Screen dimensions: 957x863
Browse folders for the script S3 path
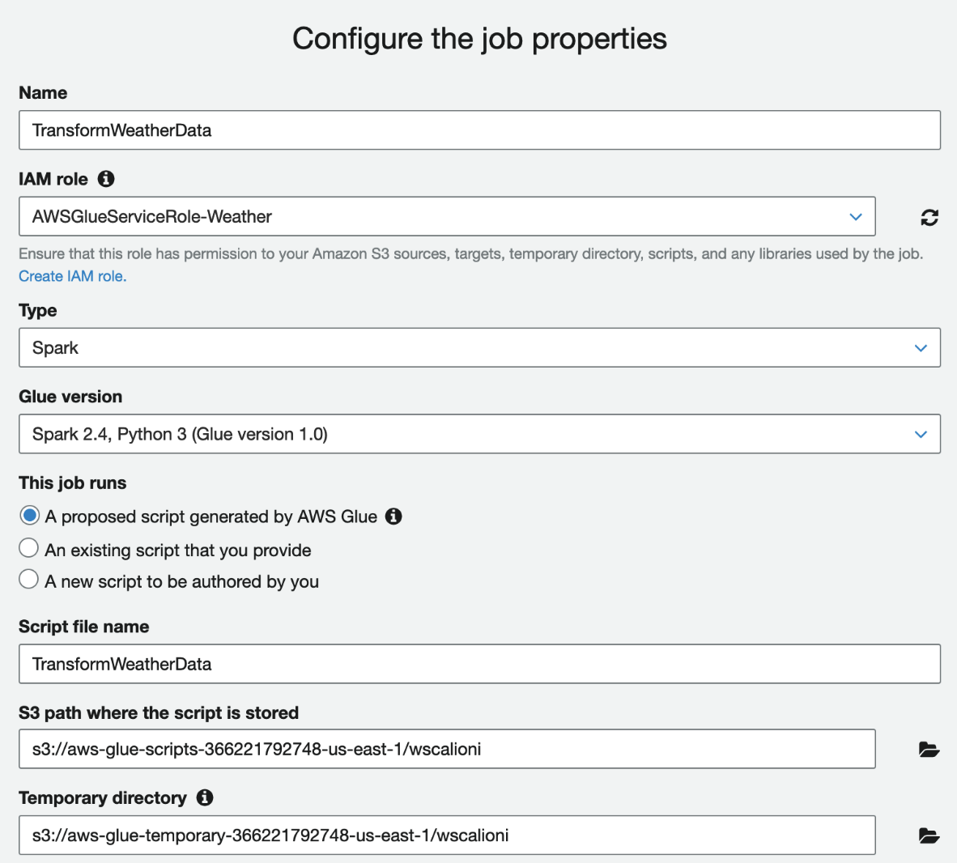tap(929, 750)
